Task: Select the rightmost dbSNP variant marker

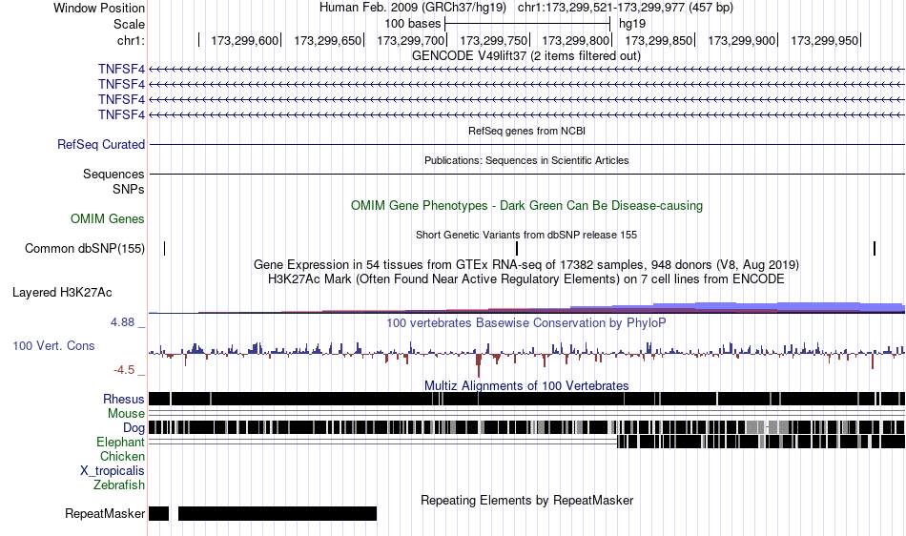Action: pyautogui.click(x=875, y=248)
